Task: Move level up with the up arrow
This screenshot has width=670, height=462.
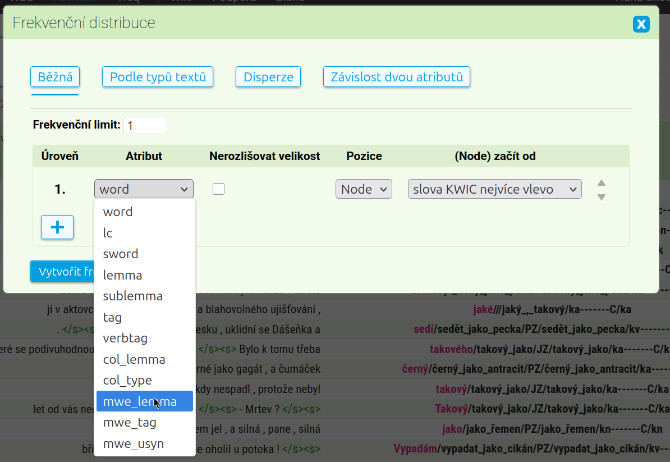Action: tap(601, 183)
